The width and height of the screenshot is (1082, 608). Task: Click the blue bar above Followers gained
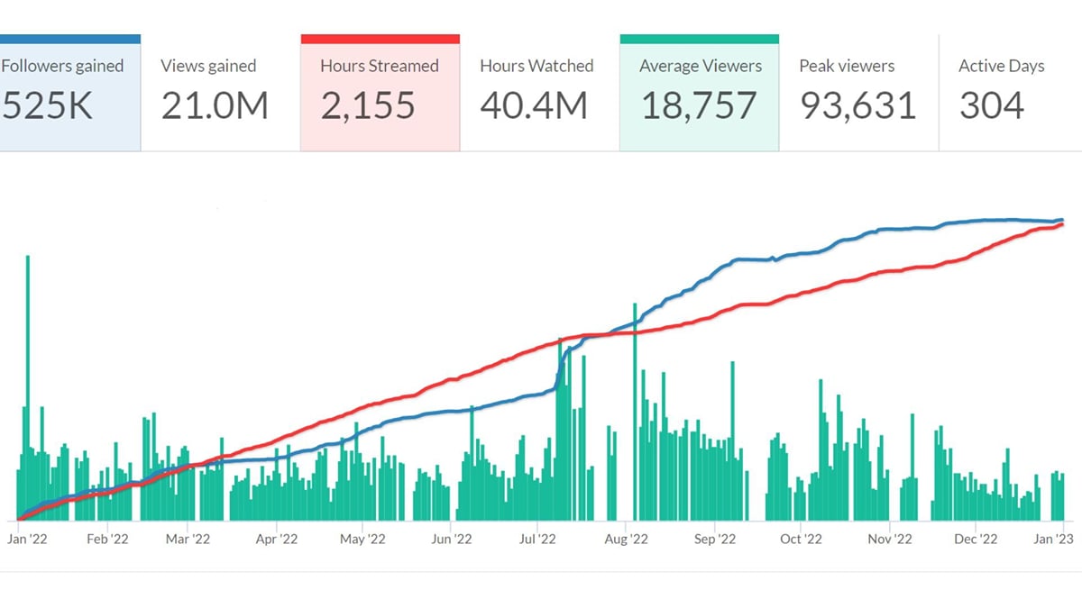coord(70,40)
